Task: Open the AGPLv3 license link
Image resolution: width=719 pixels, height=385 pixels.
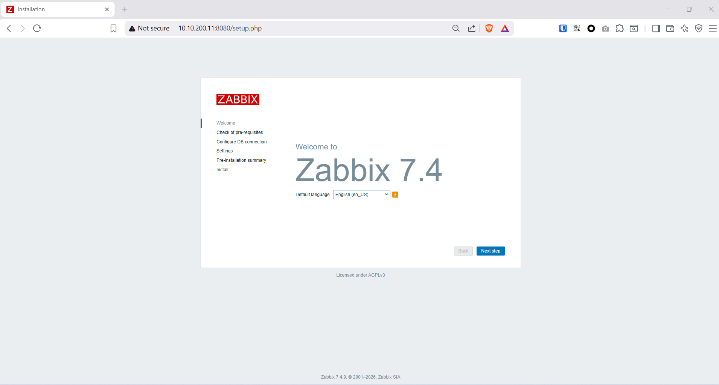Action: 376,275
